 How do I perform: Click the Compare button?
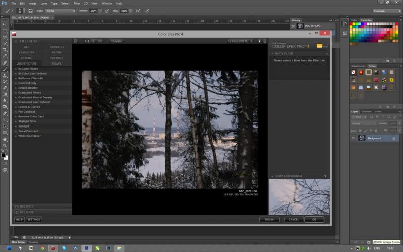pyautogui.click(x=116, y=41)
